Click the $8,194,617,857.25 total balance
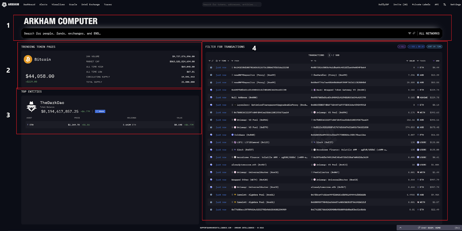462x231 pixels. pos(60,111)
